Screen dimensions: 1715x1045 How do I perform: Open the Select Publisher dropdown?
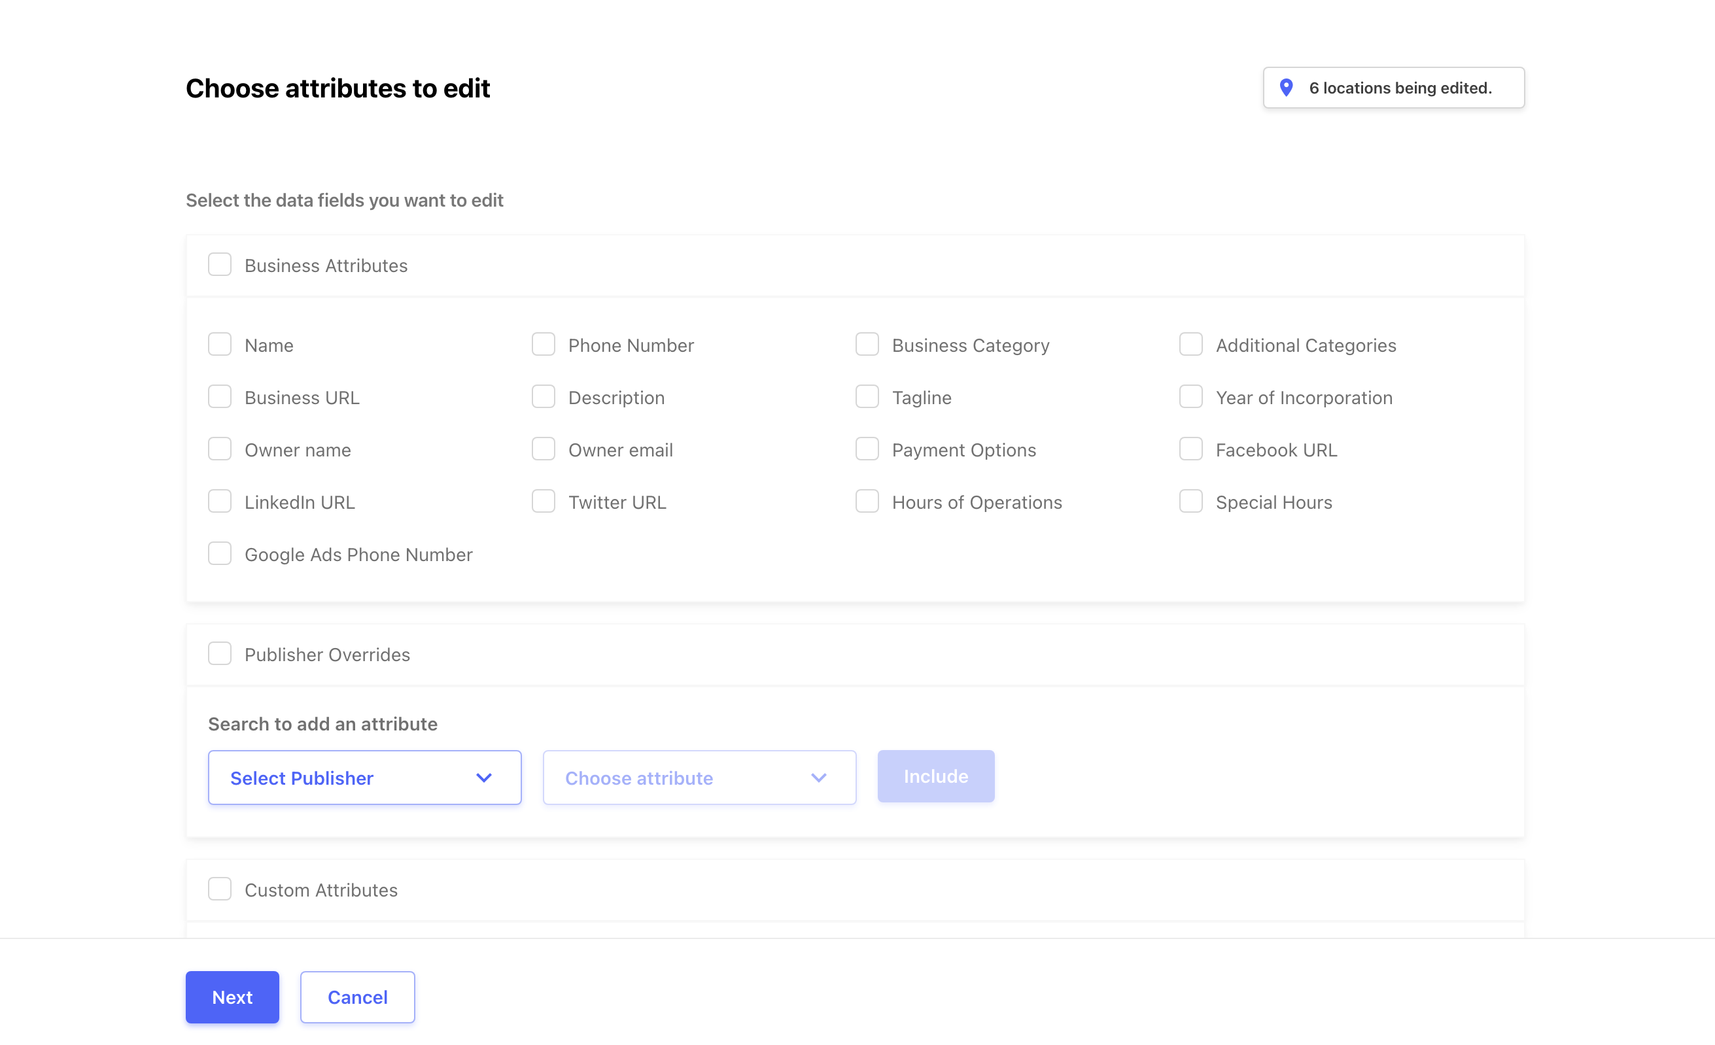click(365, 777)
